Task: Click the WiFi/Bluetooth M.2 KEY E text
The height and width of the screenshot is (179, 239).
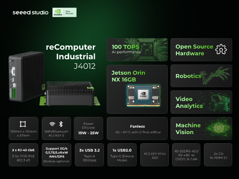Action: pos(57,133)
